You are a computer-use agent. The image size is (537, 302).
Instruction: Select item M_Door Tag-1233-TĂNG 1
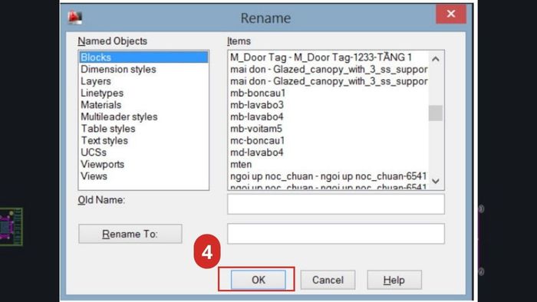(321, 57)
